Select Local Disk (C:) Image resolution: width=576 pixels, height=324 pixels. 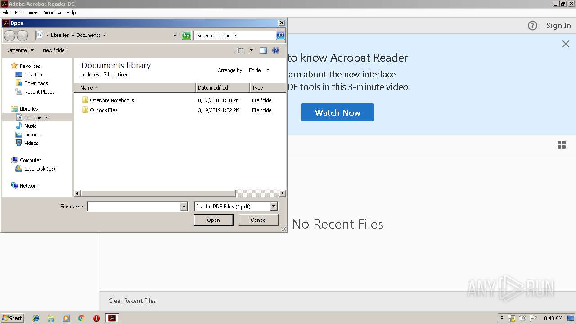tap(40, 169)
